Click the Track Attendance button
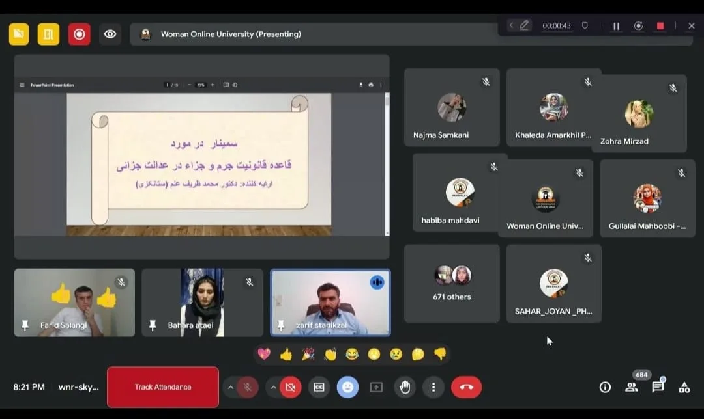Screen dimensions: 704x419 [x=163, y=387]
